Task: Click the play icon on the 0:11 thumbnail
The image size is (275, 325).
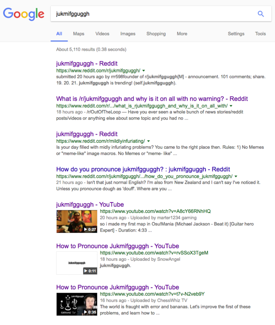Action: pyautogui.click(x=86, y=271)
